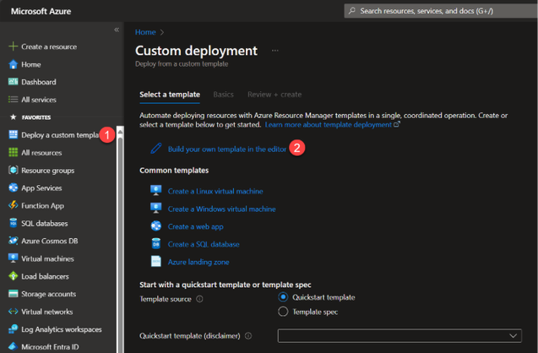Open the Quickstart template dropdown

399,335
